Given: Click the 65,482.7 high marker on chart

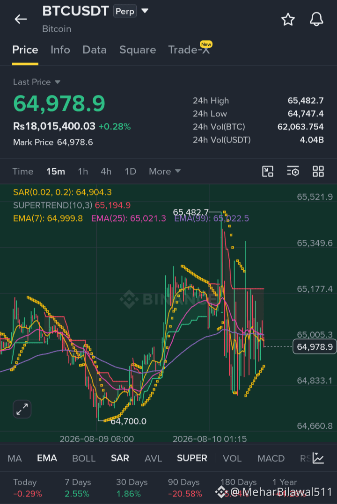Looking at the screenshot, I should coord(190,212).
